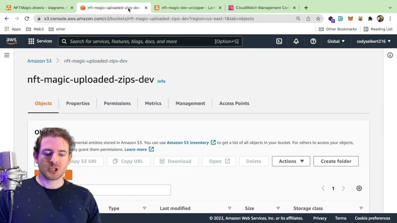This screenshot has width=397, height=223.
Task: Go to next page of objects
Action: click(x=343, y=188)
